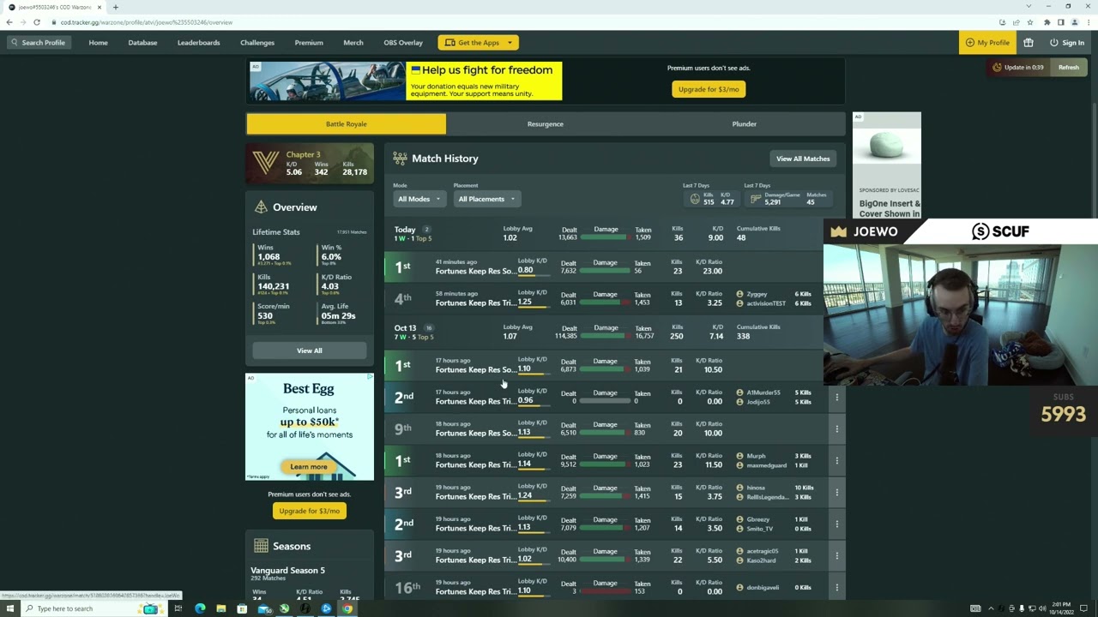Open the 4th place match from 58 minutes ago
Image resolution: width=1098 pixels, height=617 pixels.
coord(603,298)
